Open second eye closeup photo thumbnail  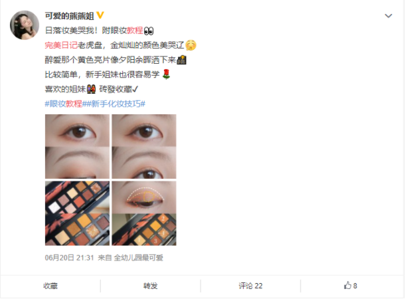pyautogui.click(x=144, y=147)
